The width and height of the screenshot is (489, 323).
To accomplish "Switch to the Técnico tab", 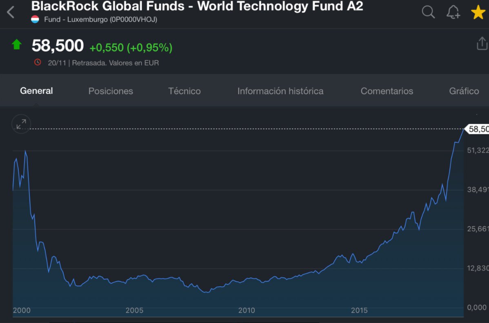I will tap(184, 91).
